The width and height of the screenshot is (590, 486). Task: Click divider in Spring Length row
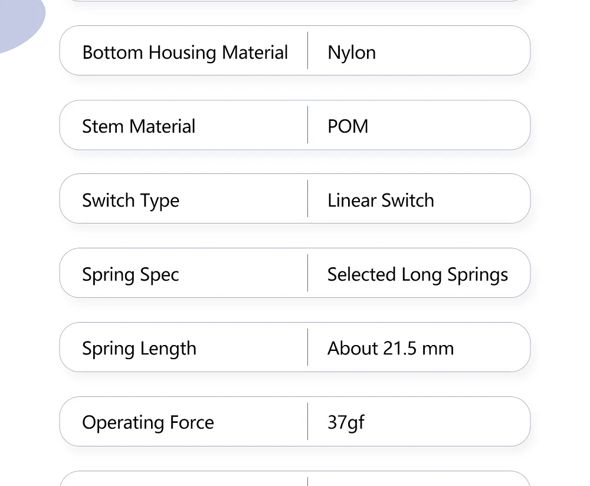[308, 347]
